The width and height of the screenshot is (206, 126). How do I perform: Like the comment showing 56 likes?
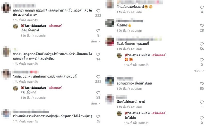click(202, 44)
